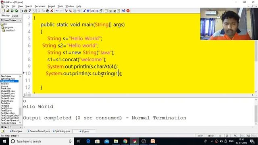Open the View menu
This screenshot has width=258, height=145.
[x=21, y=6]
